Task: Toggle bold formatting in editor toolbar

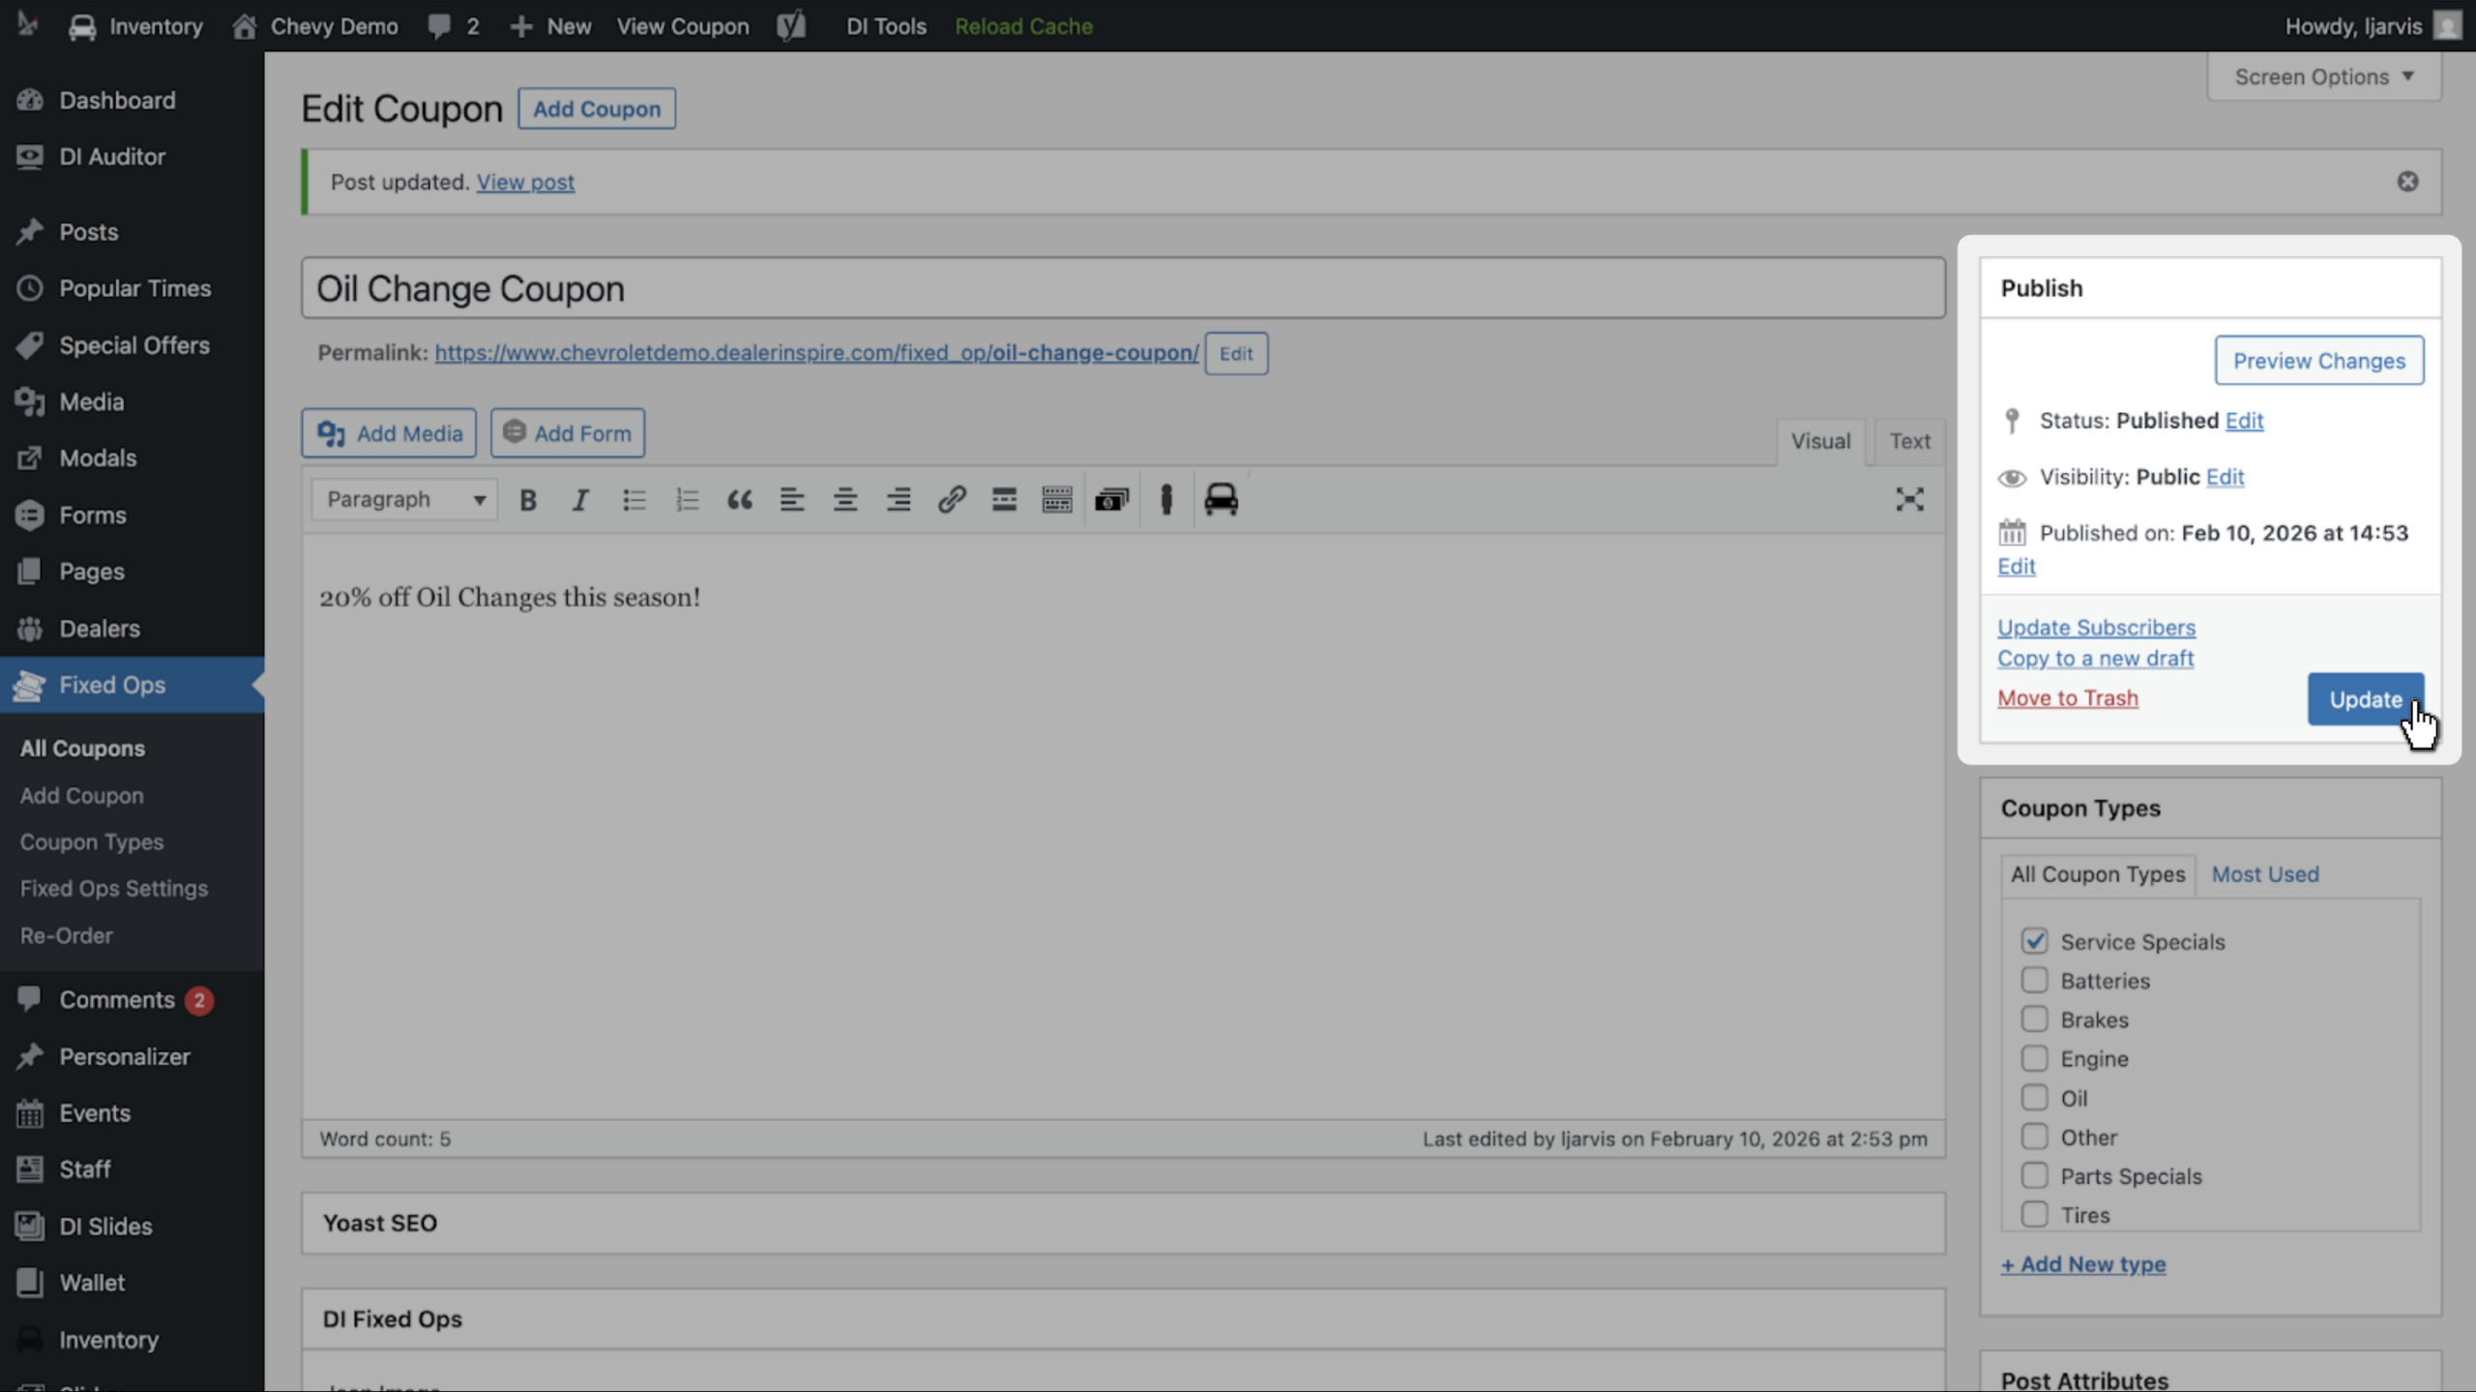Action: [528, 499]
